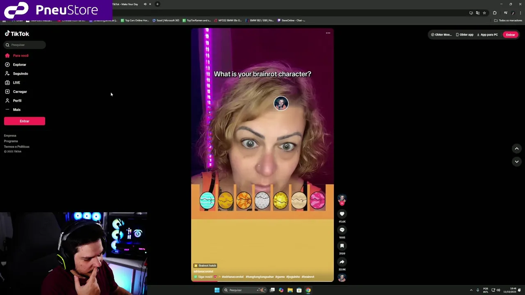Image resolution: width=525 pixels, height=295 pixels.
Task: Open the BMW E82 / E88 bookmark
Action: coord(260,20)
